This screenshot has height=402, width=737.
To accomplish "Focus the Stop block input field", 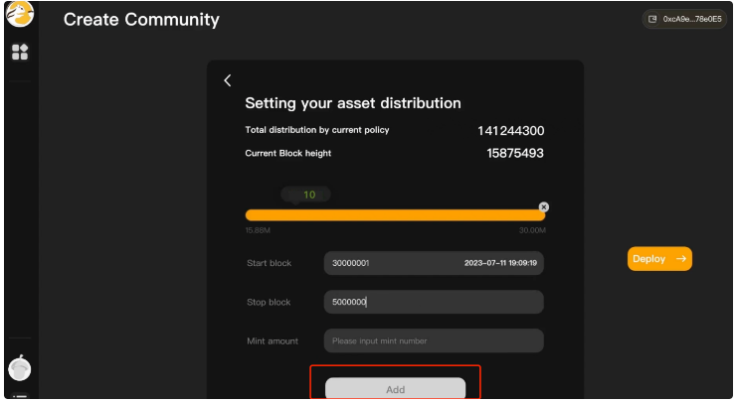I will pos(434,302).
